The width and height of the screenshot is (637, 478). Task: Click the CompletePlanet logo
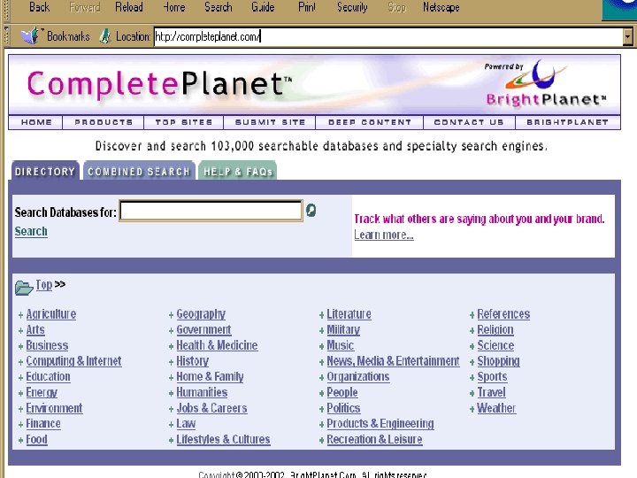click(x=159, y=84)
